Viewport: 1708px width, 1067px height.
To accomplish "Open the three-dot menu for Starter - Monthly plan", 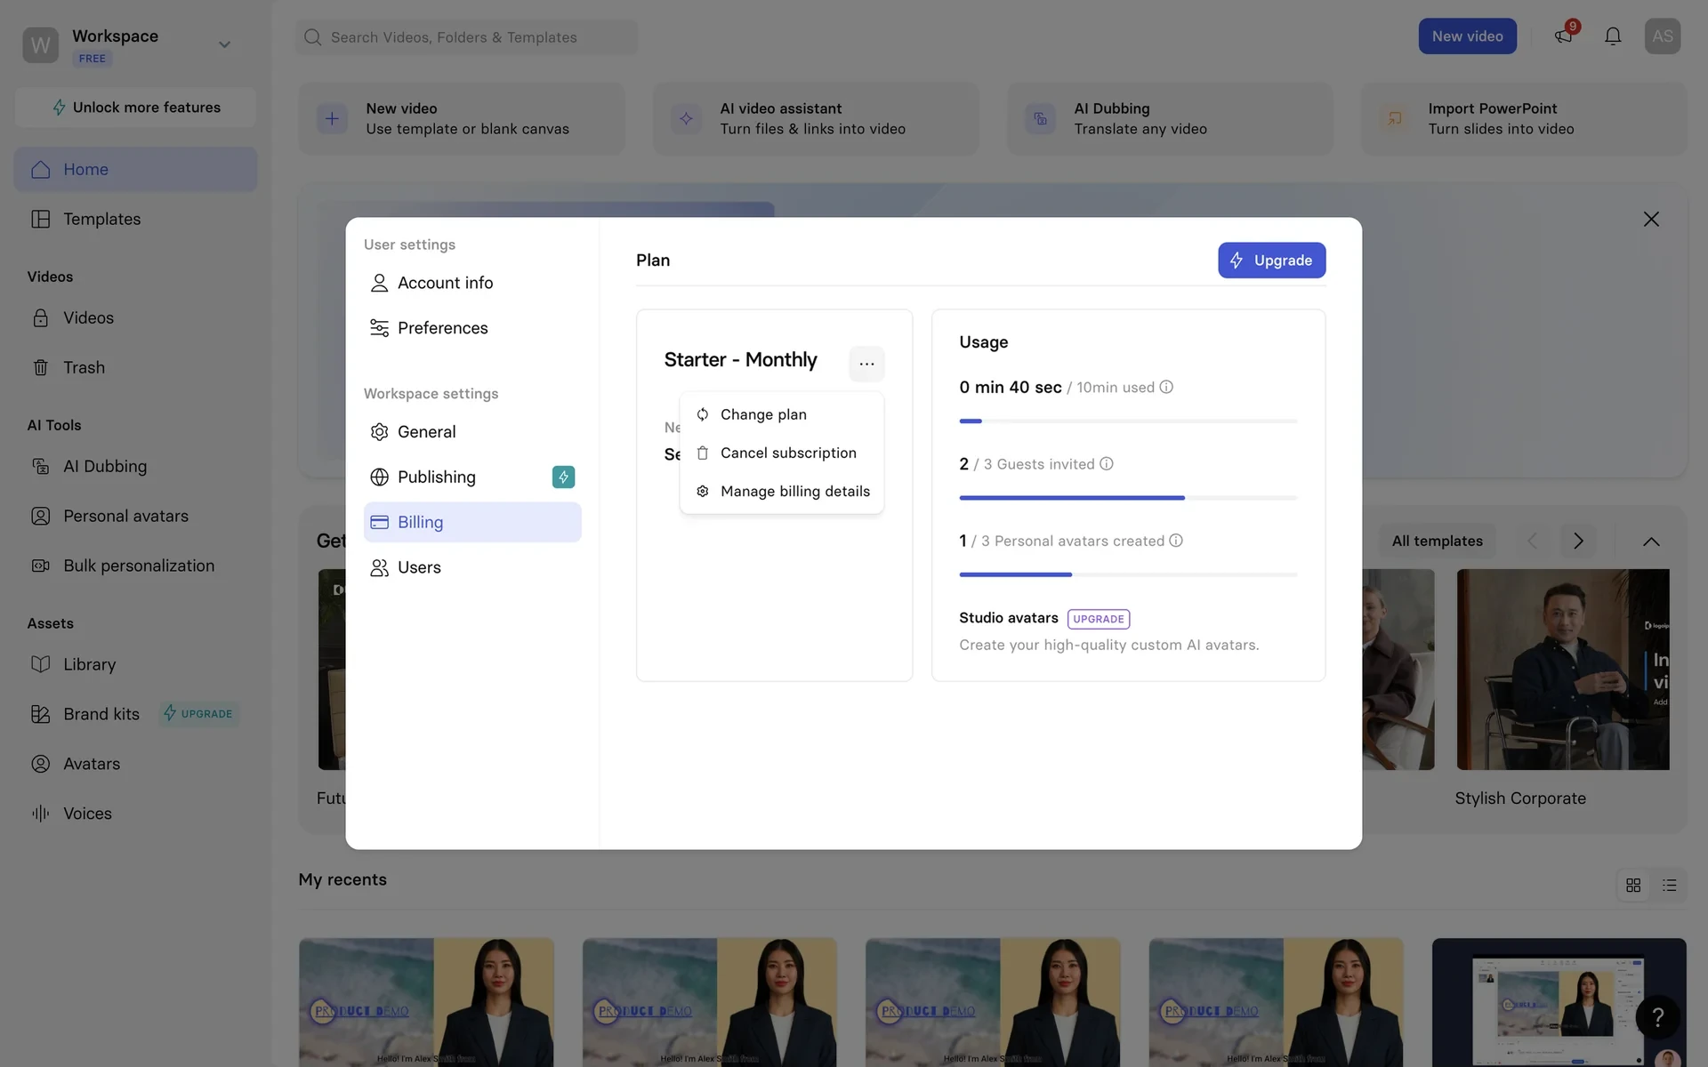I will pos(866,364).
